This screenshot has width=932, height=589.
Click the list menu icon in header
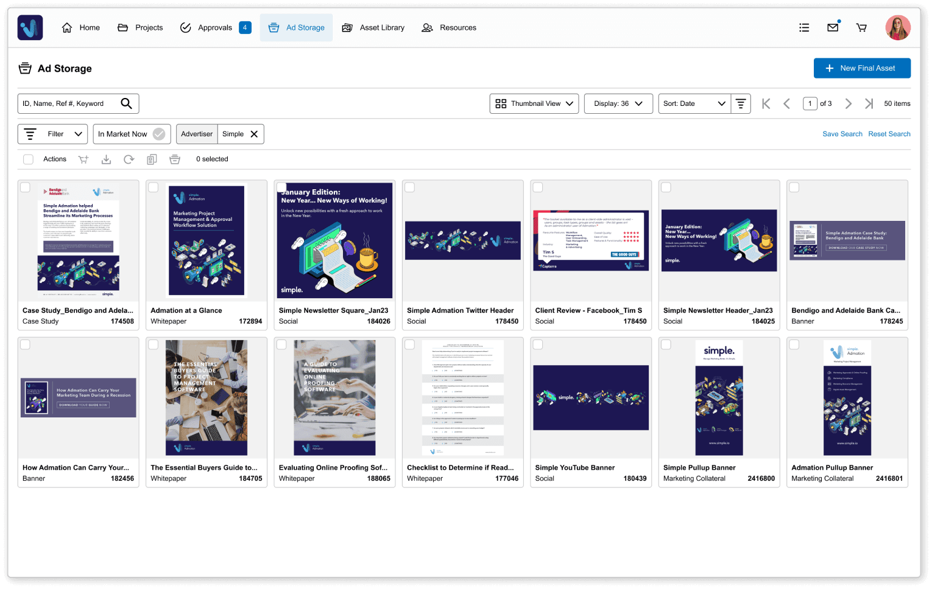[x=804, y=27]
